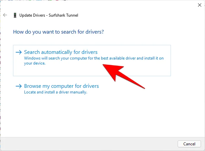This screenshot has height=151, width=205.
Task: Go back using the back arrow
Action: [5, 15]
